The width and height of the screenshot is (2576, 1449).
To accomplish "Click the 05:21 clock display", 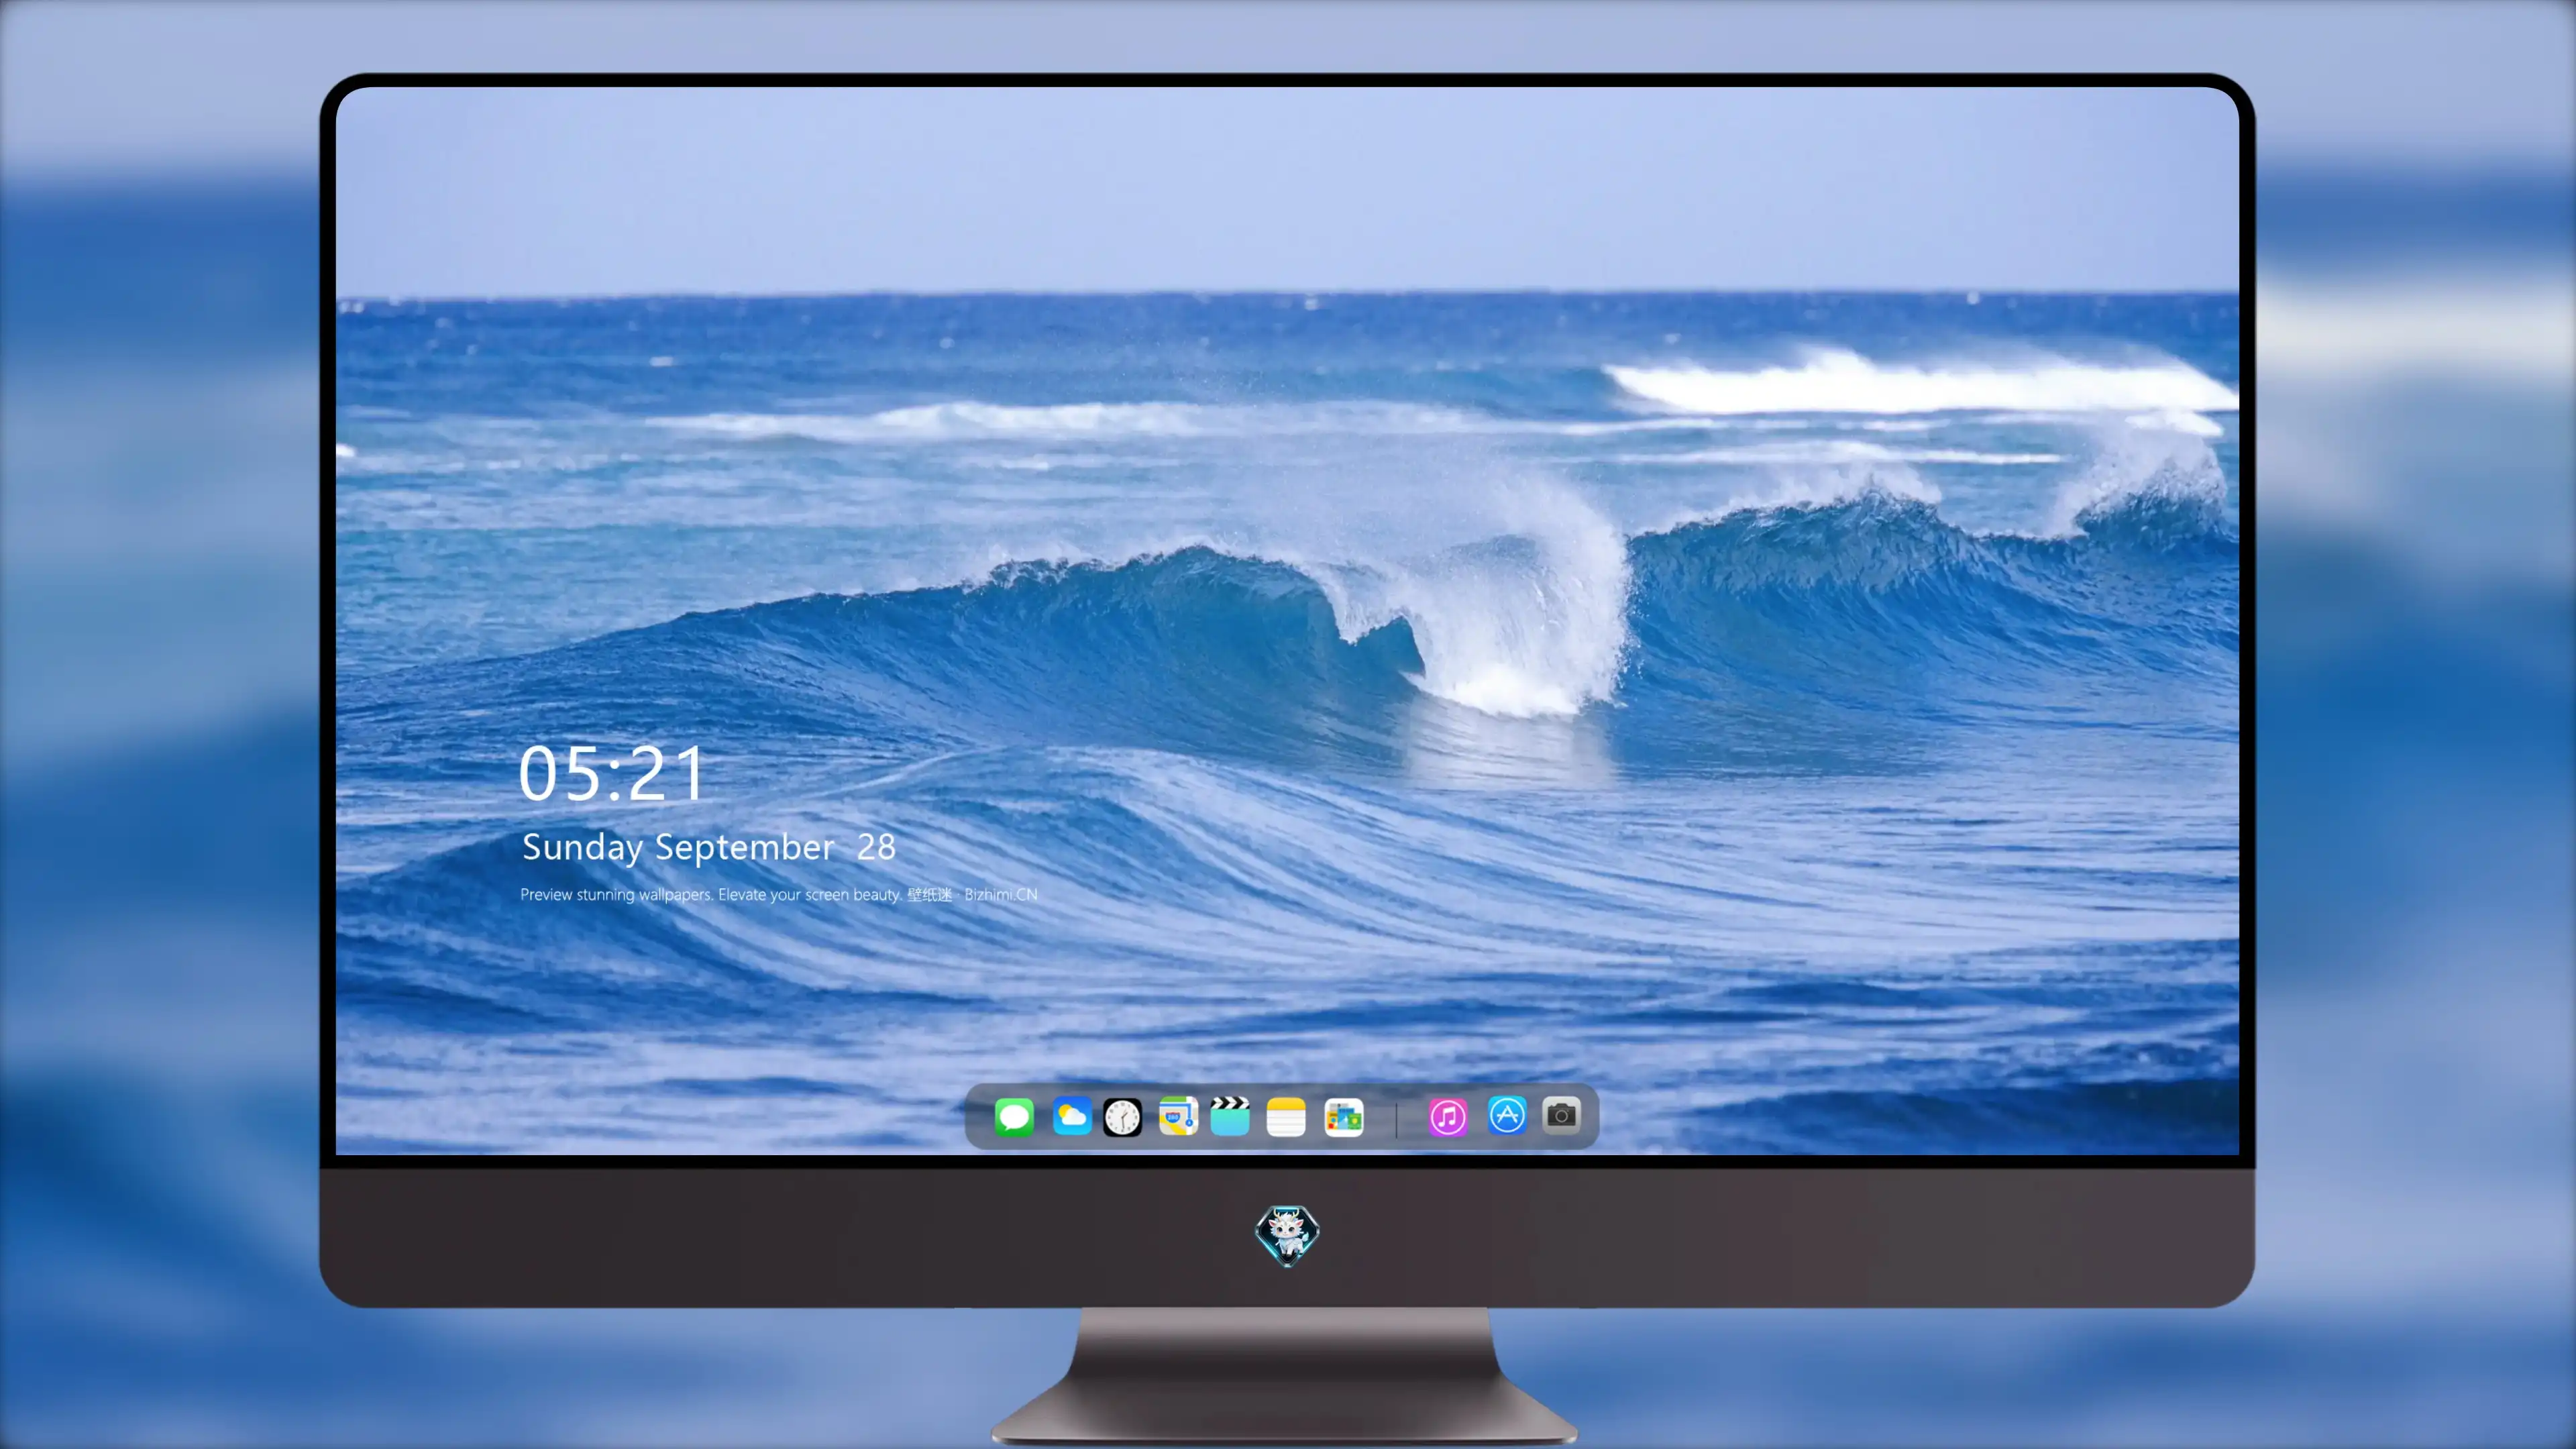I will [x=611, y=773].
